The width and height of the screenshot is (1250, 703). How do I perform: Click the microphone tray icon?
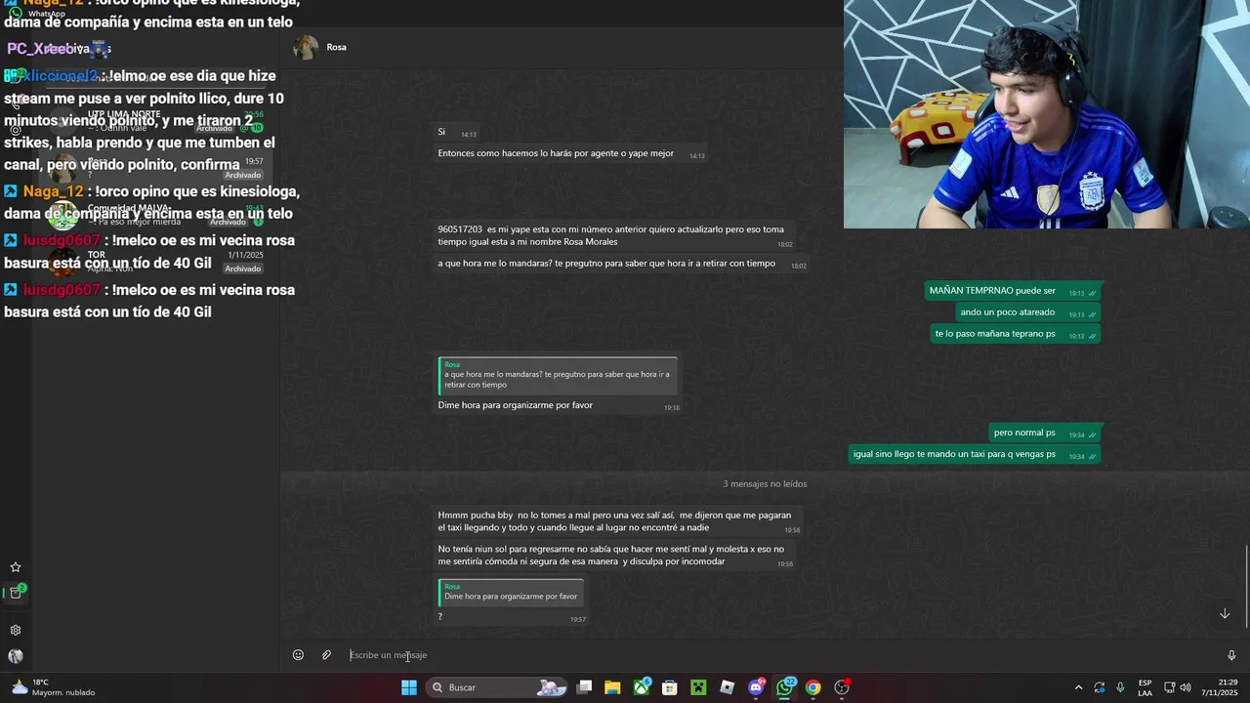click(1120, 687)
